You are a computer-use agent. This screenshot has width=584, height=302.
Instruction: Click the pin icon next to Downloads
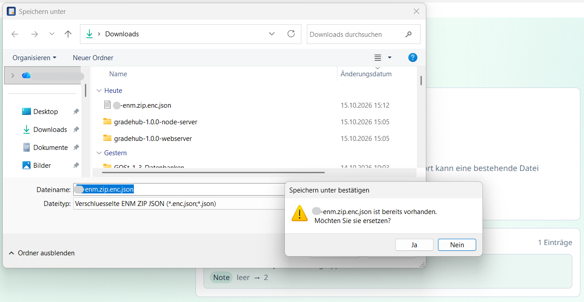pos(76,130)
